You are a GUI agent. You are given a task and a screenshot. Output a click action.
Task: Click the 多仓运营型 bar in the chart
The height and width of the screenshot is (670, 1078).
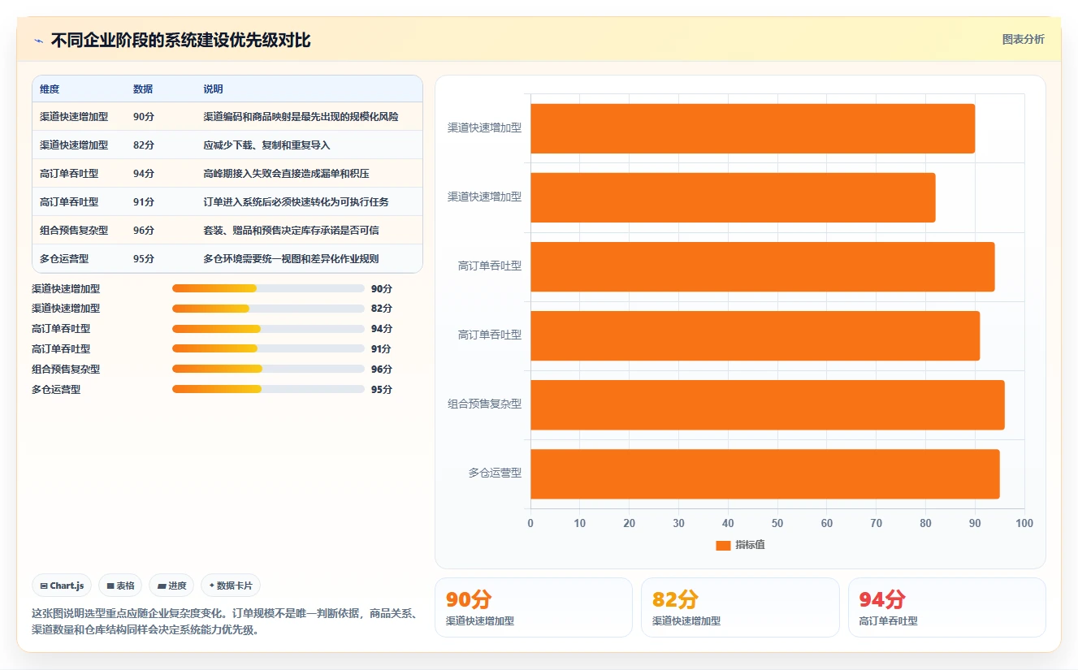coord(765,473)
